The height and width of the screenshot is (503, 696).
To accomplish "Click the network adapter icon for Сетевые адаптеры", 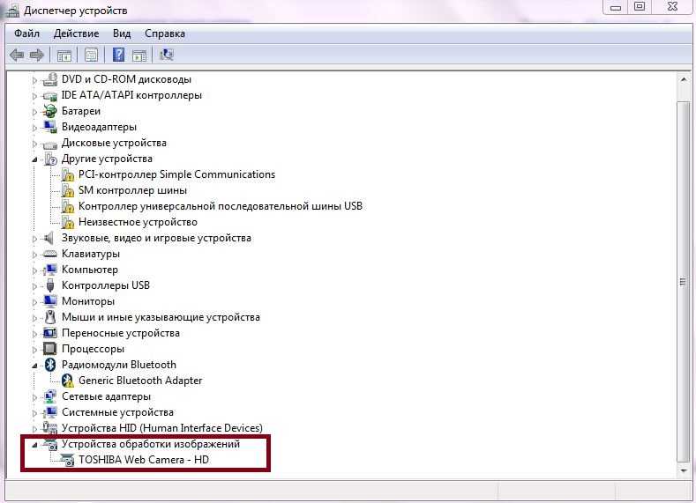I will pos(50,396).
